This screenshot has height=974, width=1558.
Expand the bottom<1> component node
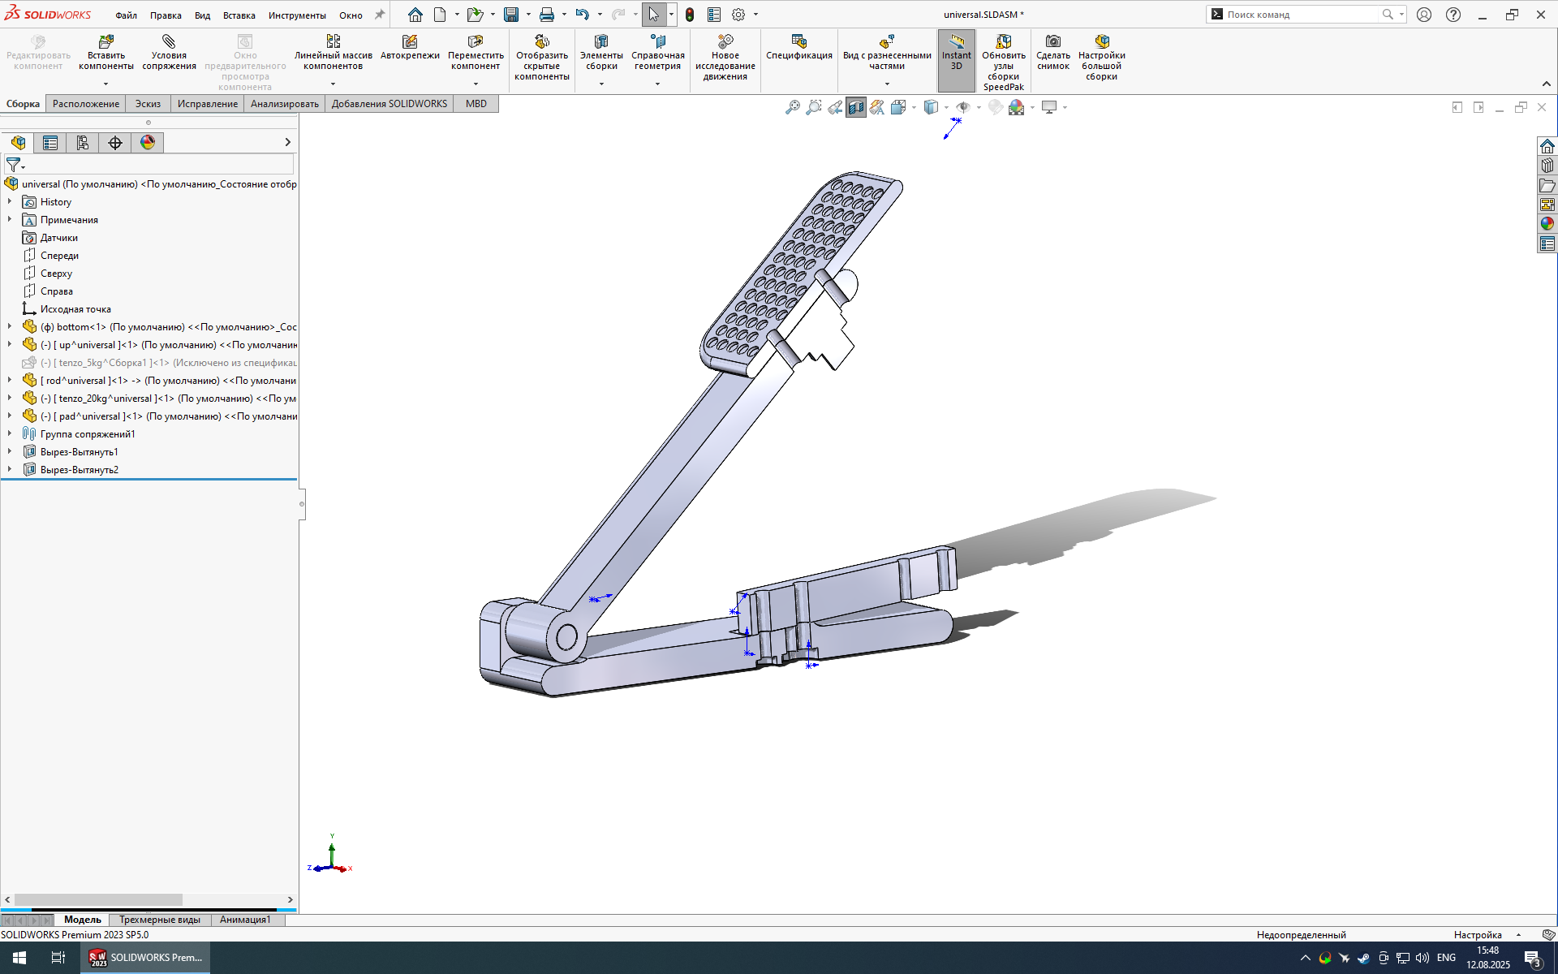click(10, 327)
